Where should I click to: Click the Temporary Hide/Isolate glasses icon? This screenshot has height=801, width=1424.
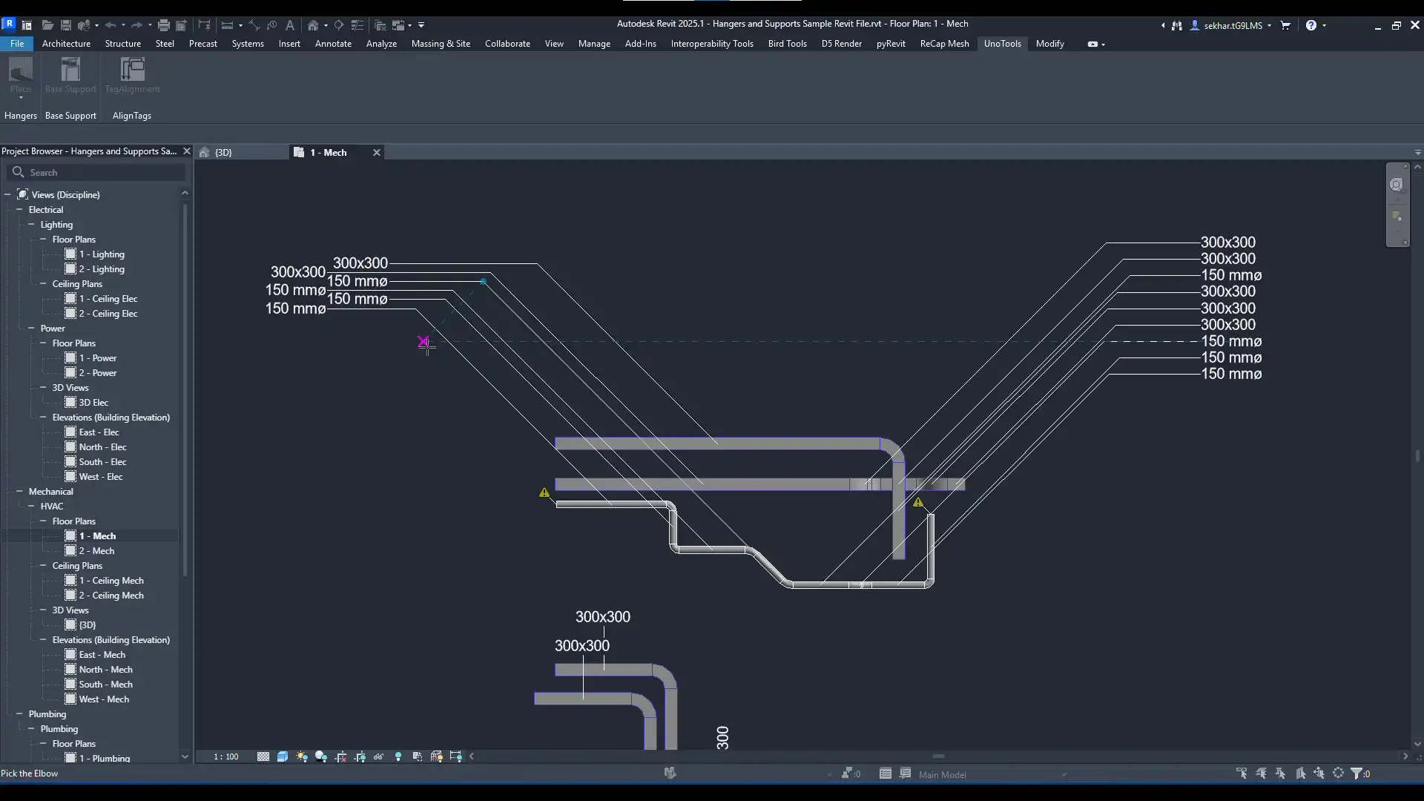[379, 756]
